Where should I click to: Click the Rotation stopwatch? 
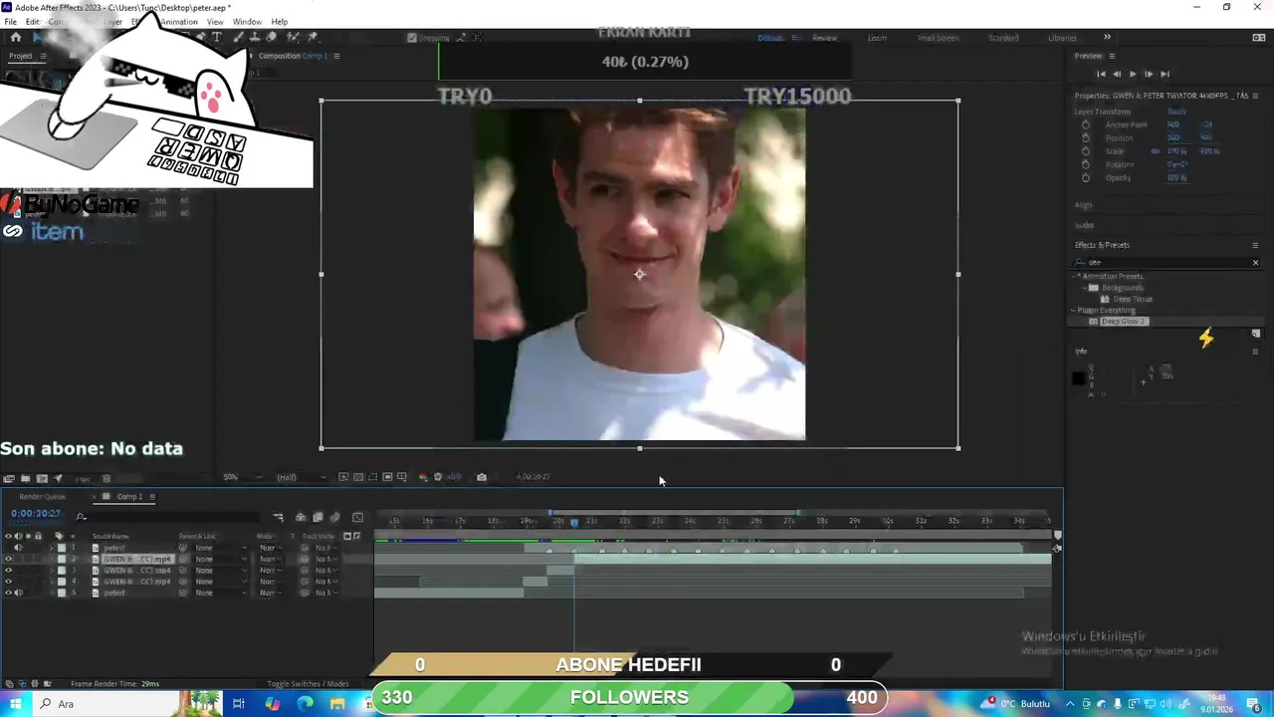(x=1086, y=164)
